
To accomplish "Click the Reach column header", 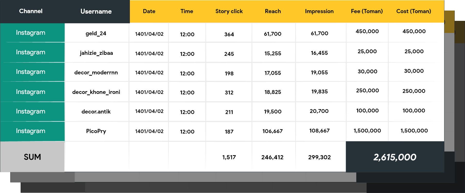I will (x=273, y=11).
